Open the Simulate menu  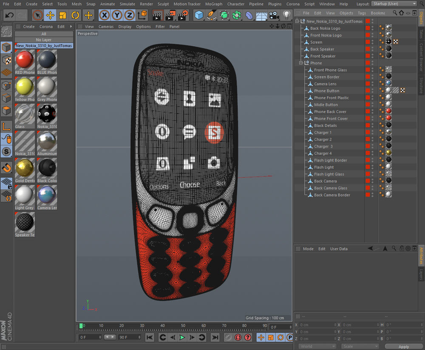[127, 4]
